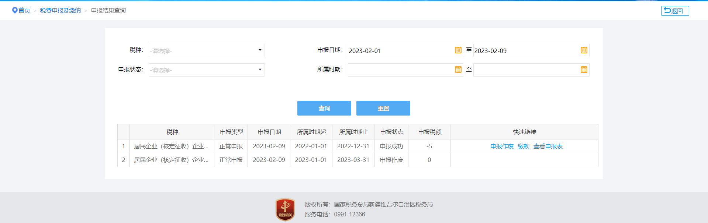The width and height of the screenshot is (708, 223).
Task: Click the 查询 button
Action: point(324,108)
